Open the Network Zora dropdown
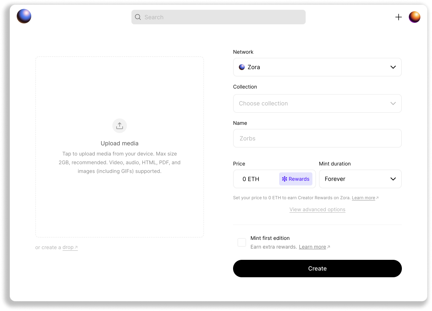The width and height of the screenshot is (432, 311). (x=317, y=67)
